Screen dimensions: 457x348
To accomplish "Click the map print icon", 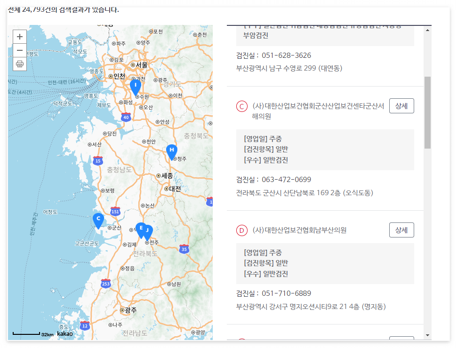I will click(x=19, y=64).
